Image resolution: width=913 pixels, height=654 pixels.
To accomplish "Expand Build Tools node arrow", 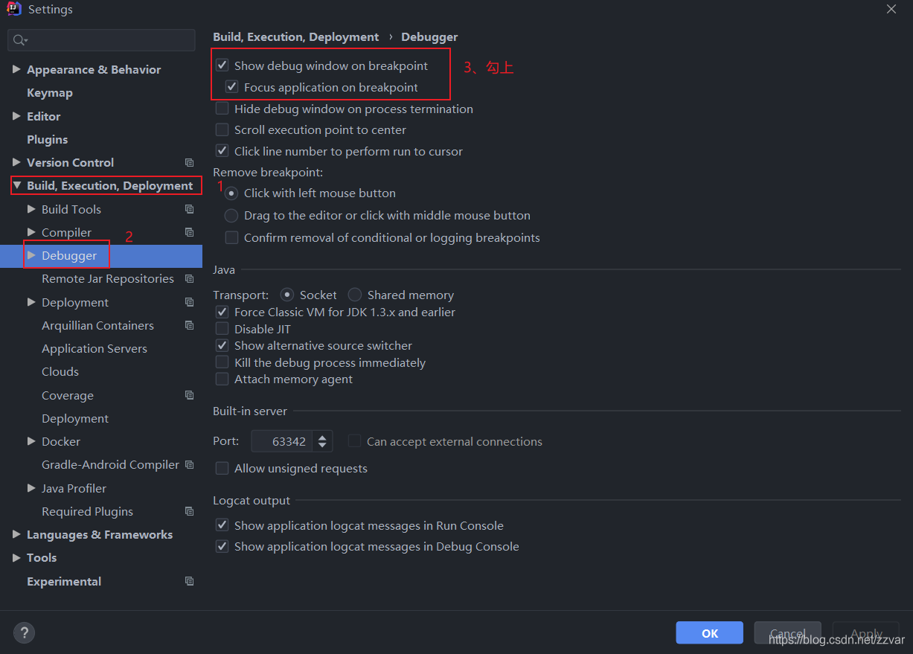I will tap(31, 209).
